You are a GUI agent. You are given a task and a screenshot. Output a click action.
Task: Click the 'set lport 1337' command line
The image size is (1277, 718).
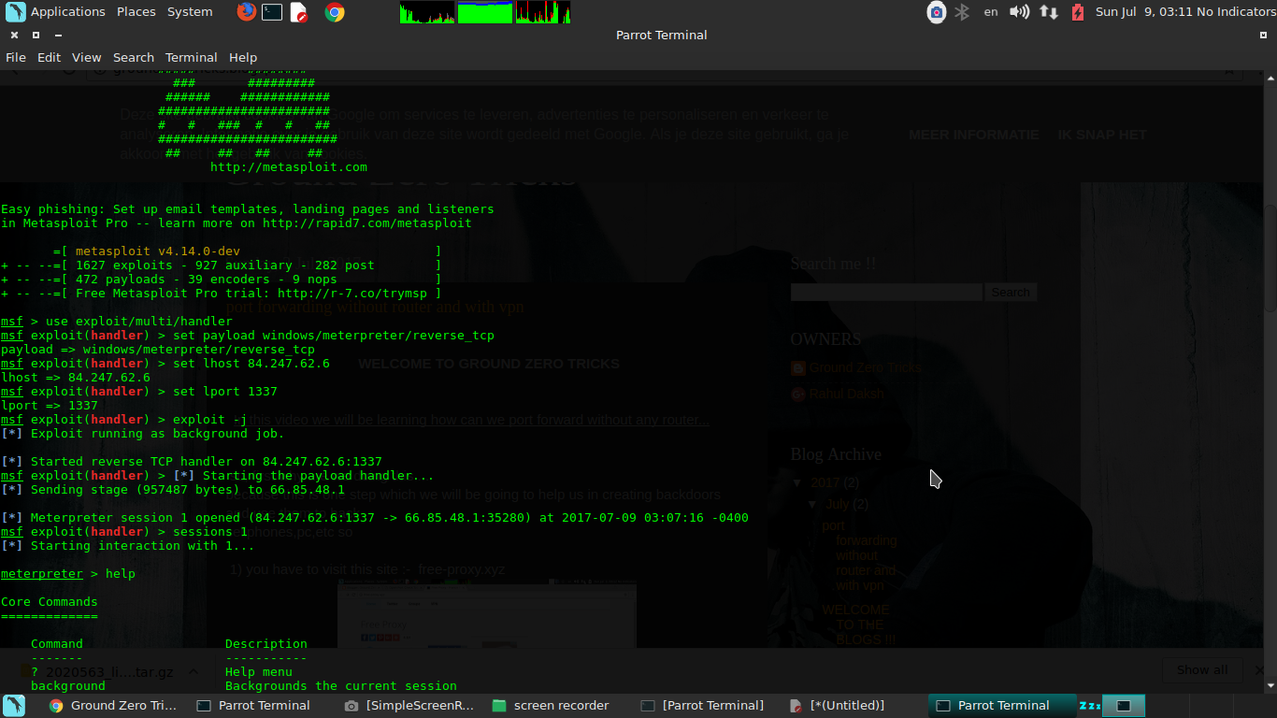click(x=139, y=392)
